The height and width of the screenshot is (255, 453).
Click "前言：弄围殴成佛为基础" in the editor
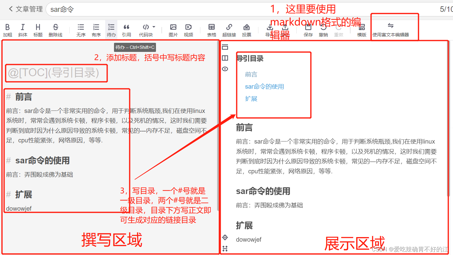(40, 175)
